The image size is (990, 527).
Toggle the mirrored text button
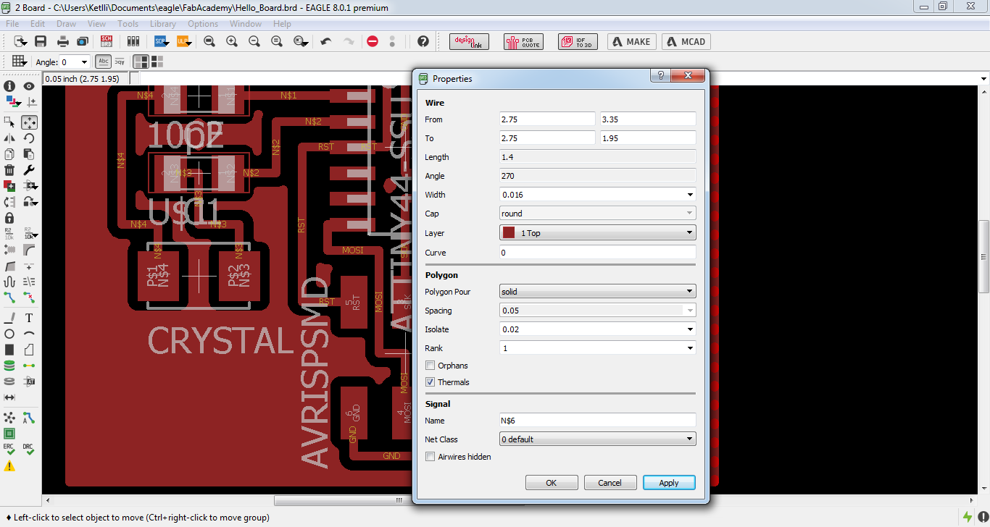tap(119, 62)
